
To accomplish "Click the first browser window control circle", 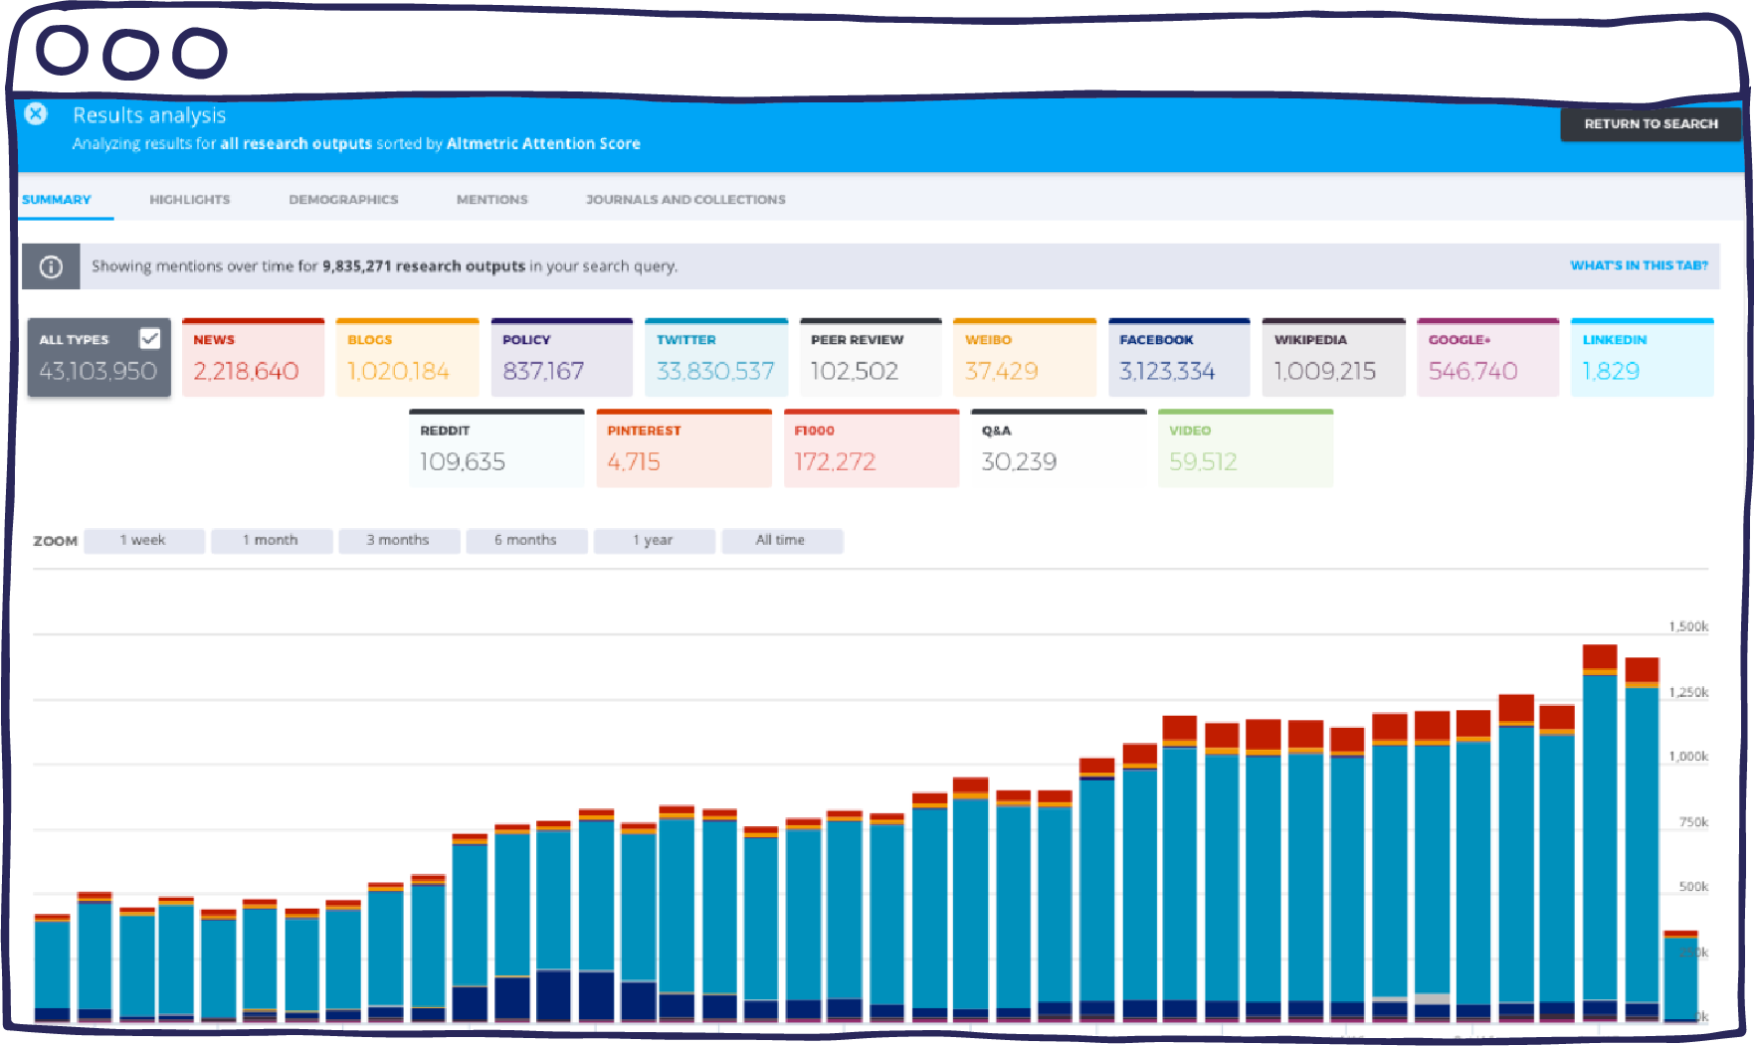I will click(62, 52).
